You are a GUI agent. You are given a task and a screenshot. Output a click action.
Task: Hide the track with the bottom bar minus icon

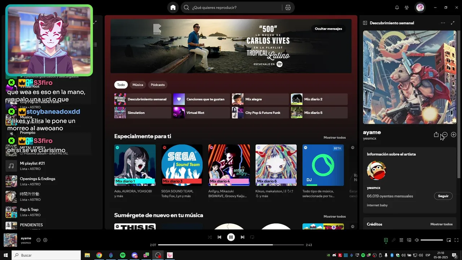click(x=39, y=240)
